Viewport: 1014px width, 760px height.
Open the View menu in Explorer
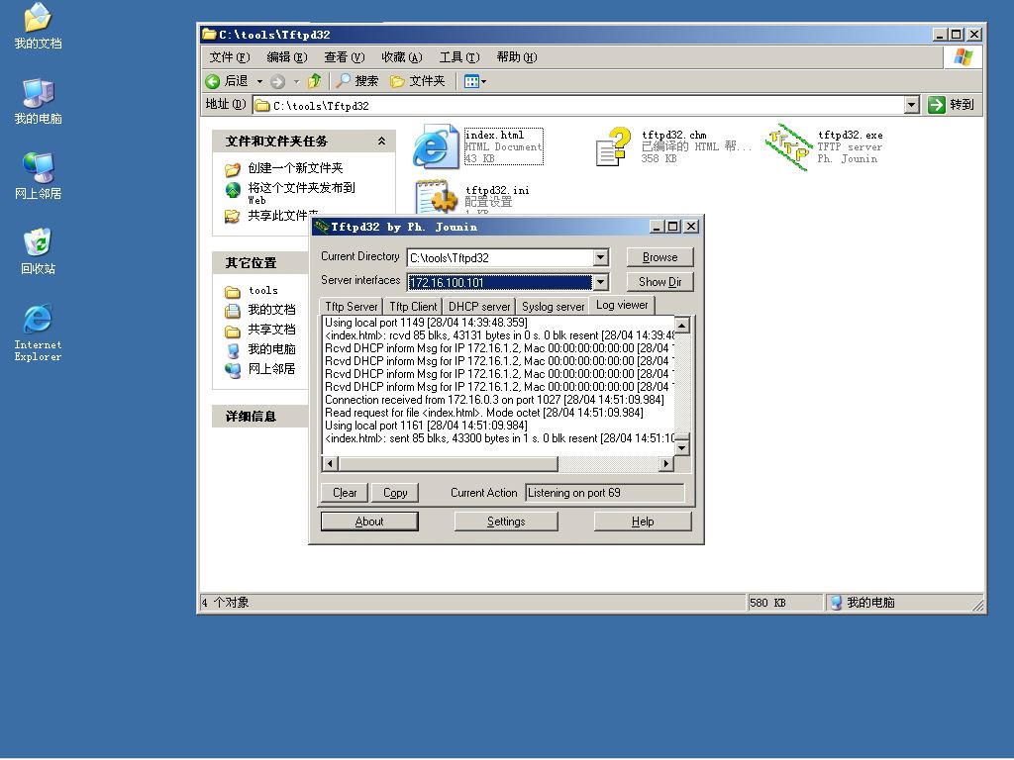pyautogui.click(x=344, y=56)
